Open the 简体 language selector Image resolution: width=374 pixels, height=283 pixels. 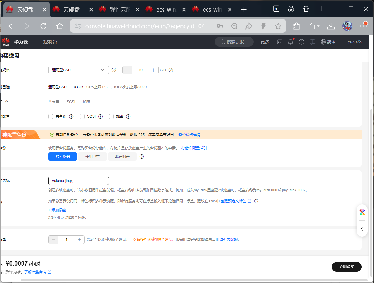click(x=328, y=42)
